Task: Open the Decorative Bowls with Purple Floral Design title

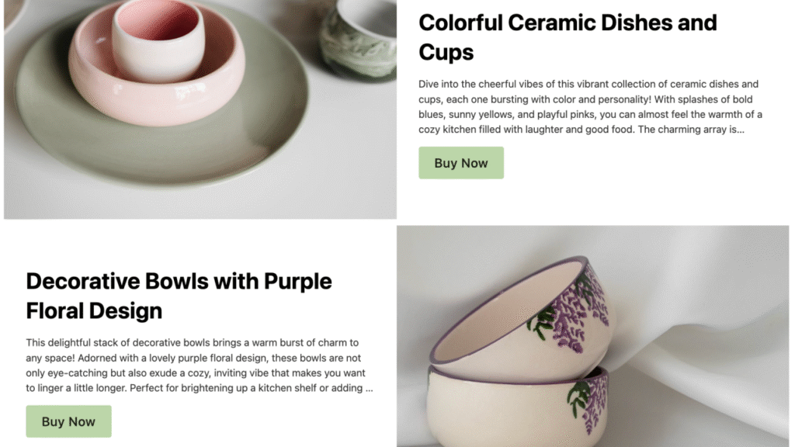Action: click(179, 296)
